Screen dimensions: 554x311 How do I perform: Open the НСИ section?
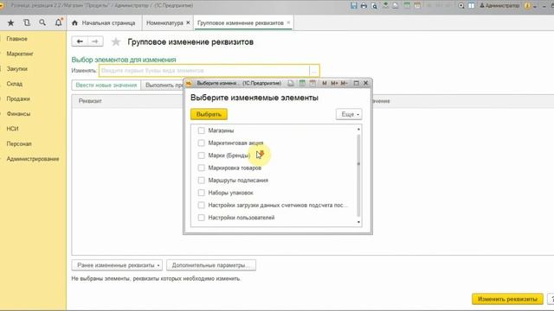coord(12,129)
